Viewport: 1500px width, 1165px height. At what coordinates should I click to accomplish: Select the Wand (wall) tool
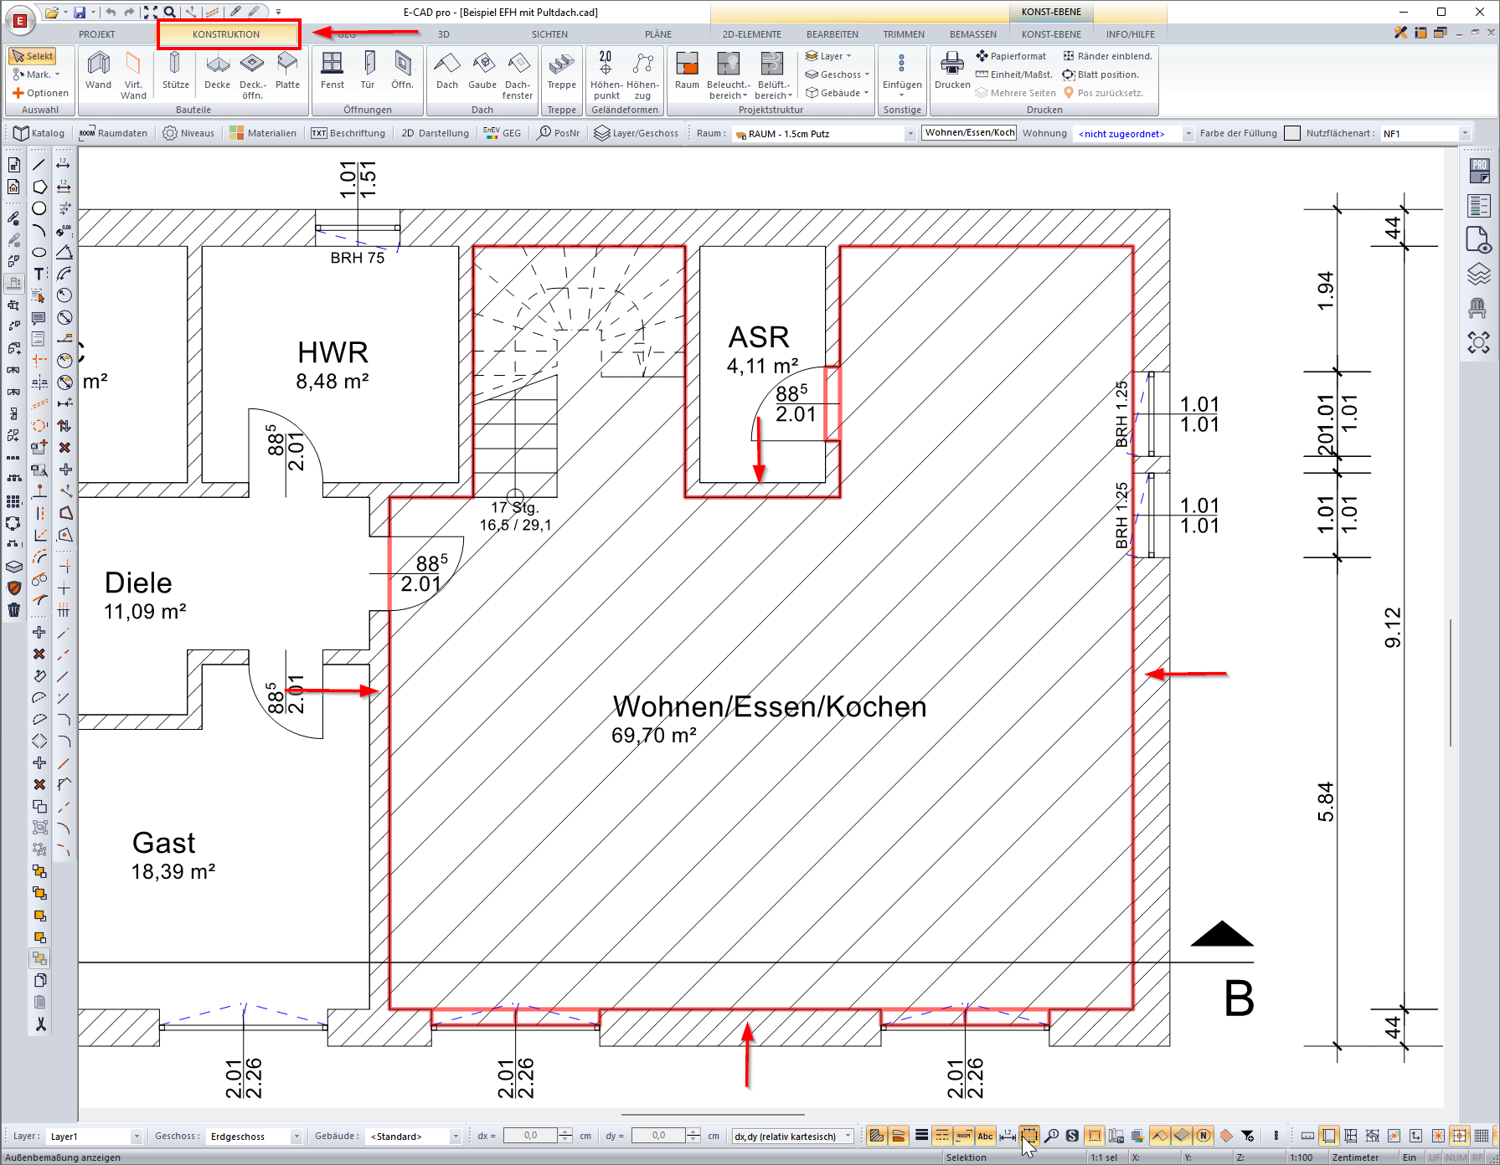(x=98, y=70)
